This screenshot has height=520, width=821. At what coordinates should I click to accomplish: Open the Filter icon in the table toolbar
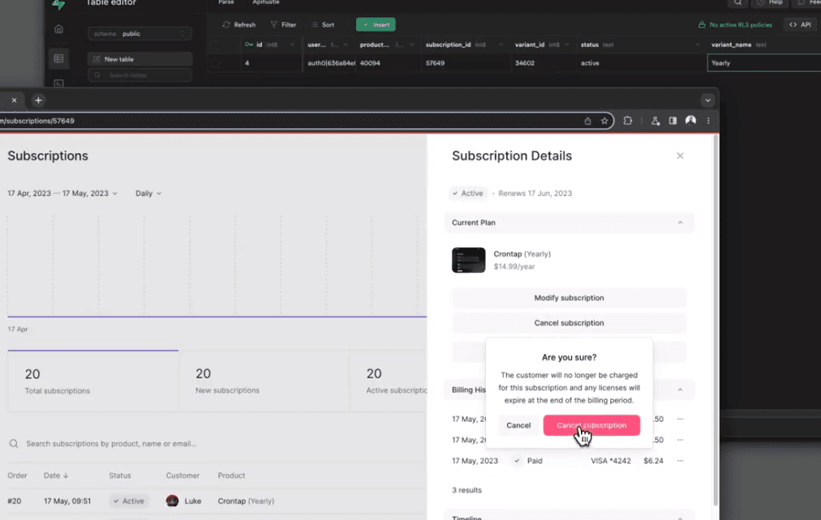273,24
